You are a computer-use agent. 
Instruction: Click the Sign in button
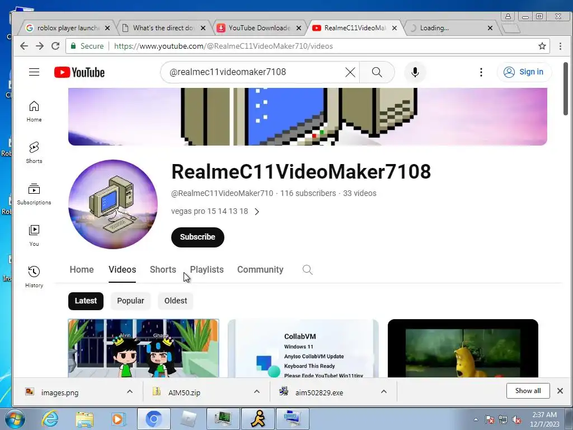(524, 72)
